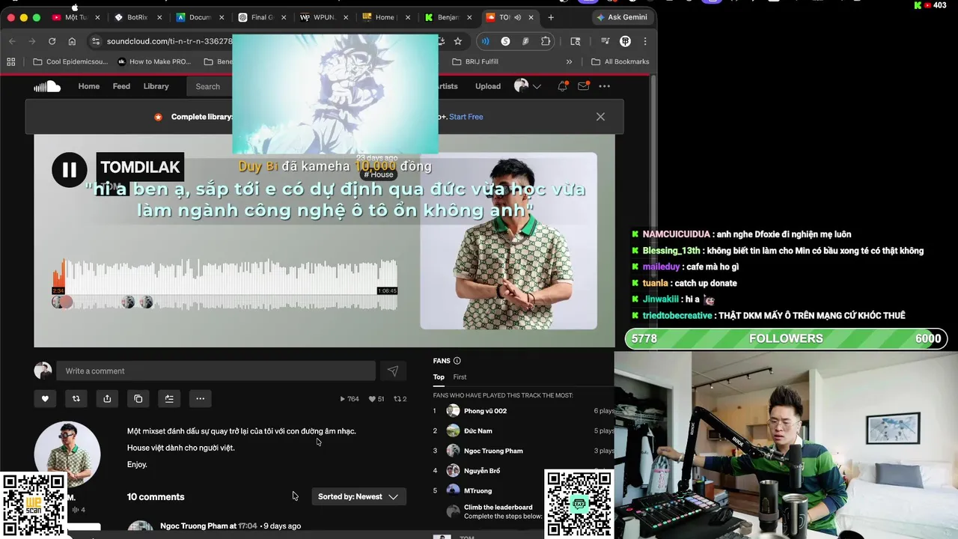Select the Top fans tab
The image size is (958, 539).
click(x=439, y=377)
